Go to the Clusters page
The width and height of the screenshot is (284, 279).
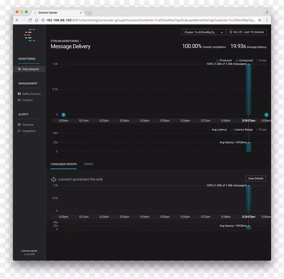point(27,100)
